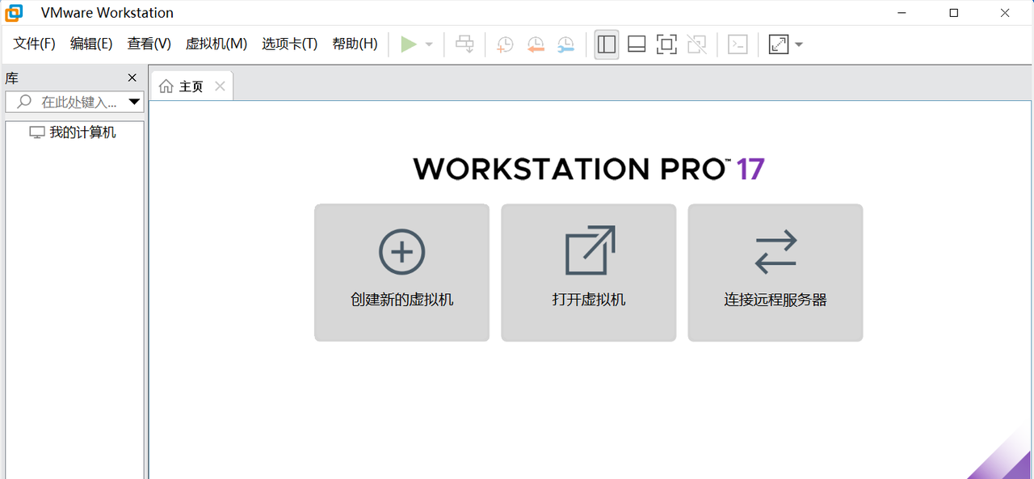This screenshot has height=479, width=1034.
Task: Click the Enter Full Screen mode icon
Action: tap(666, 44)
